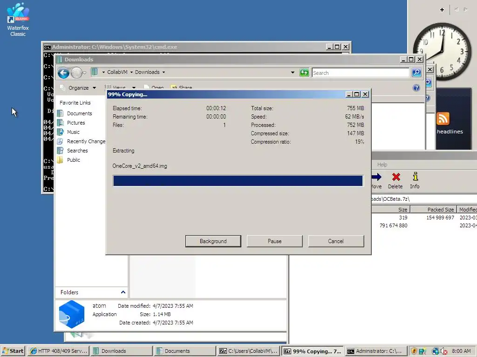Open Public in Favorite Links
The height and width of the screenshot is (357, 477).
73,160
